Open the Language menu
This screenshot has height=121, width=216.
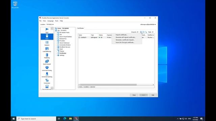[50, 21]
